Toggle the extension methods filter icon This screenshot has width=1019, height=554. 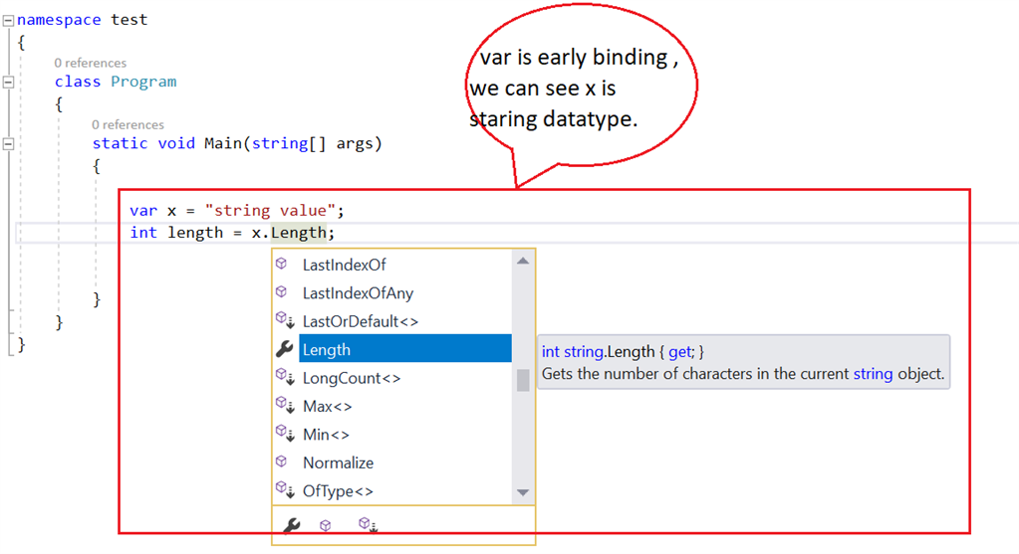(x=368, y=525)
